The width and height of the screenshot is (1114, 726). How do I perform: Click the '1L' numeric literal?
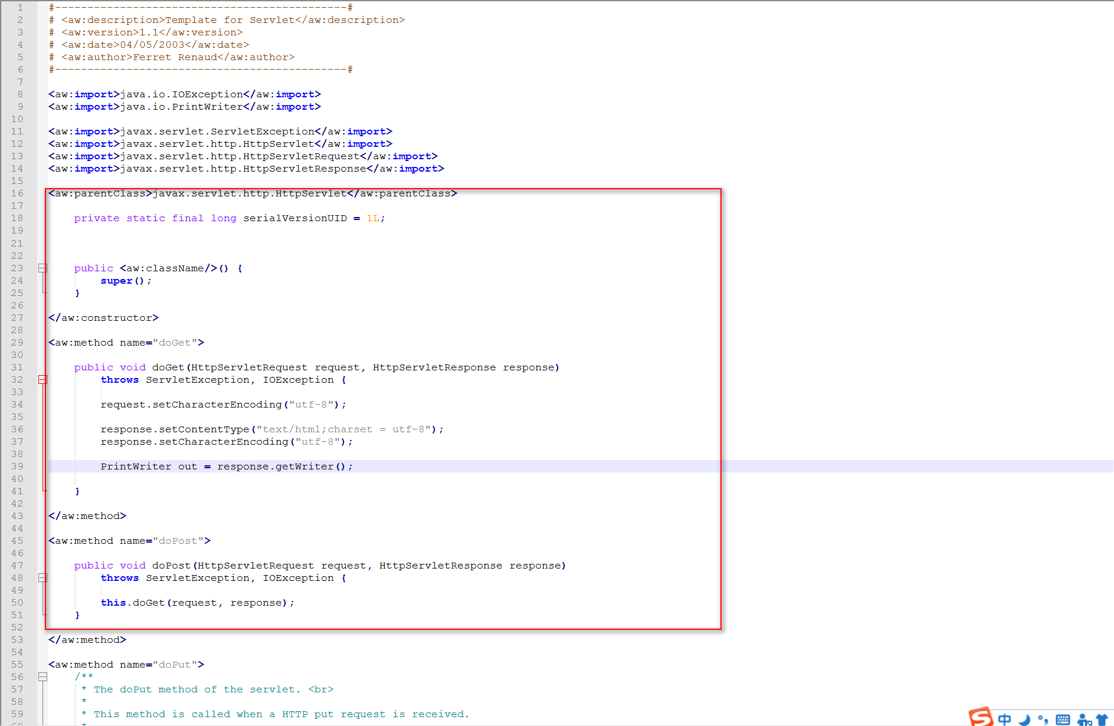[373, 218]
